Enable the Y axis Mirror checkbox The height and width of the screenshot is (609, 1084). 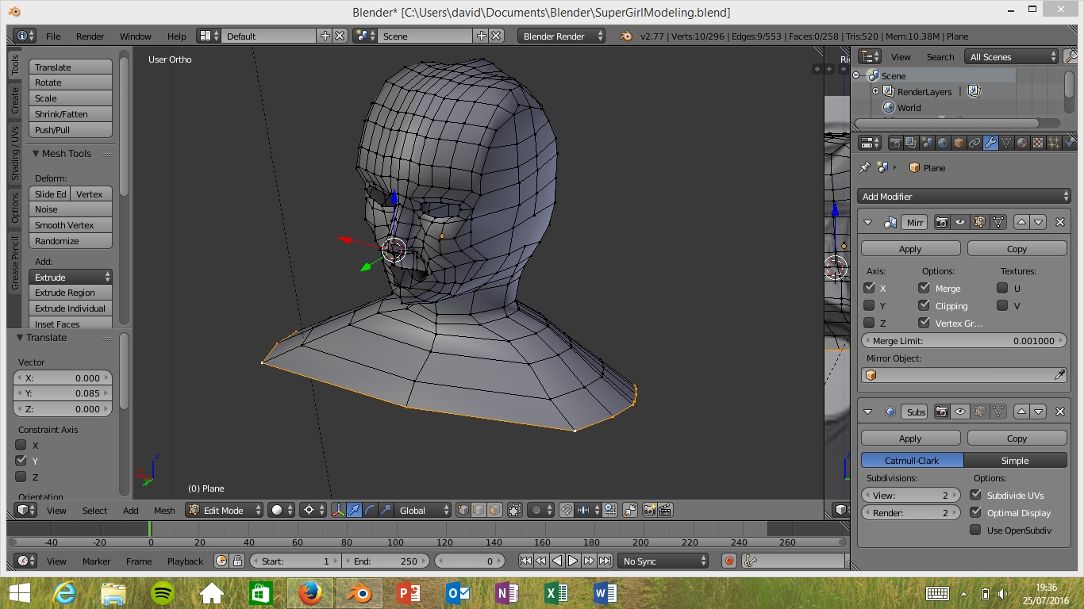pos(869,305)
